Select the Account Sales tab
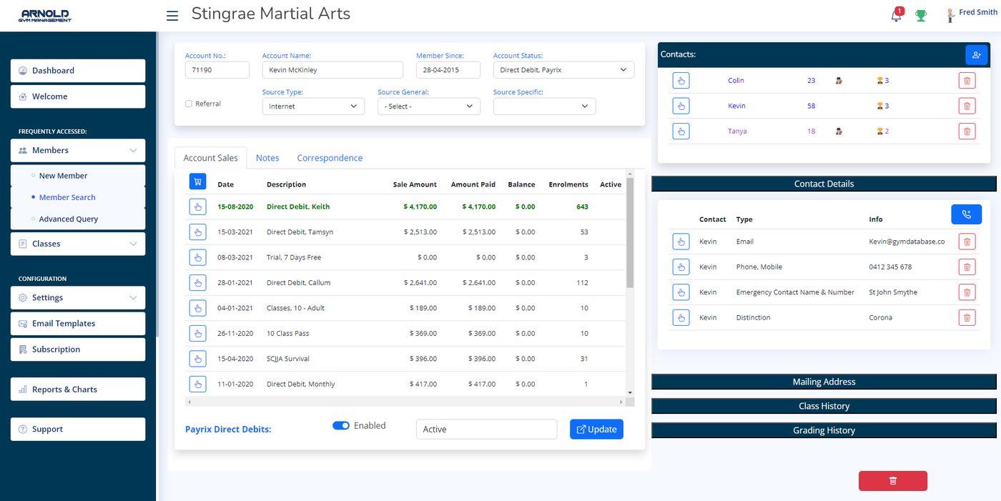The image size is (1001, 501). pyautogui.click(x=211, y=158)
